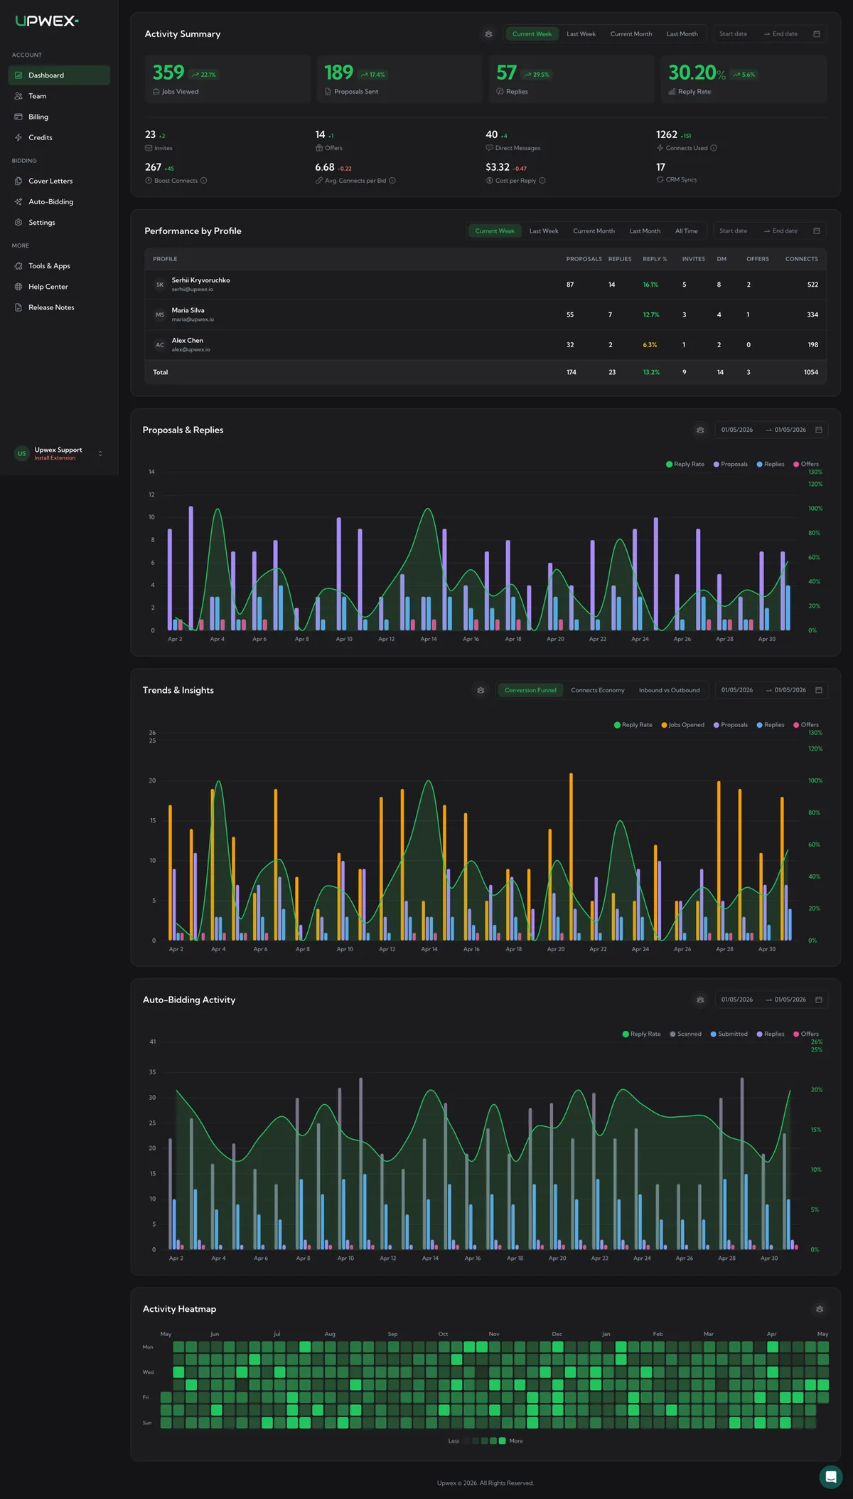Click Cost per Reply info icon

point(542,181)
